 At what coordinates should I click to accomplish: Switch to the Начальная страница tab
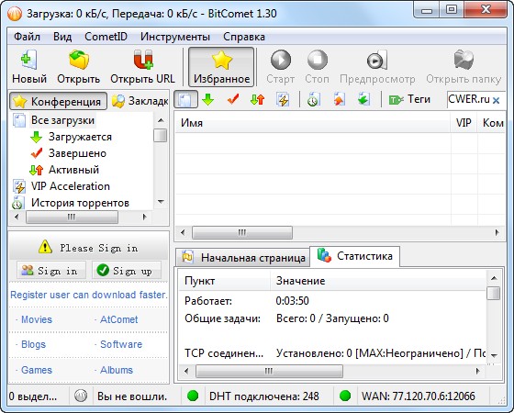[243, 258]
